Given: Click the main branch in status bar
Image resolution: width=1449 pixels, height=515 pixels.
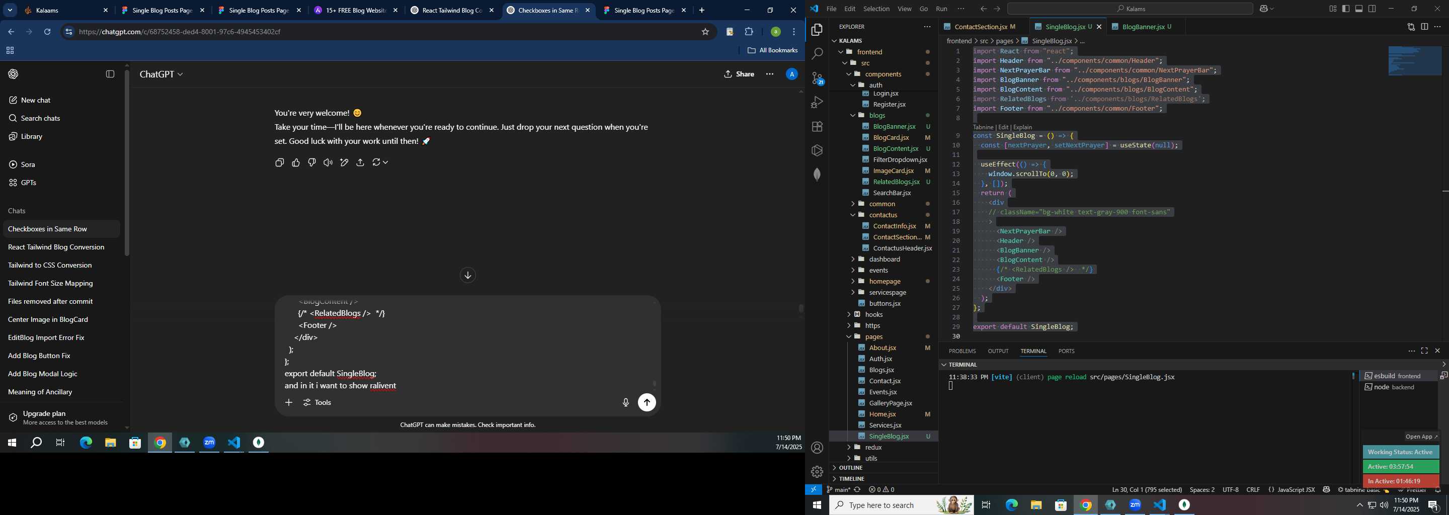Looking at the screenshot, I should 838,490.
